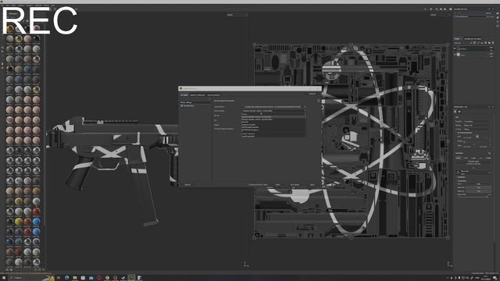Open the Filtering dropdown in the Properties panel
This screenshot has width=500, height=281.
pos(477,125)
